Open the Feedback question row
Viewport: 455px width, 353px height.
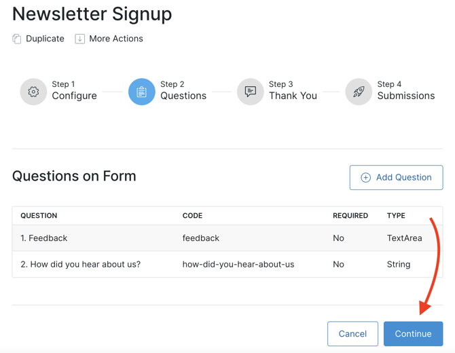pos(44,238)
